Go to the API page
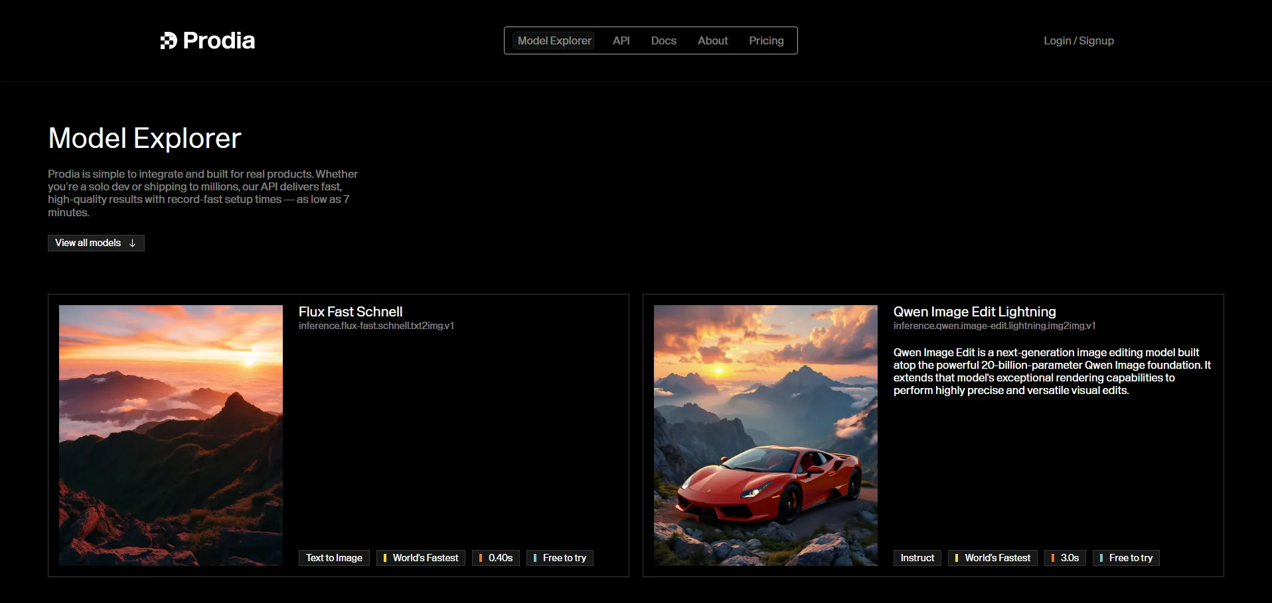 point(621,41)
